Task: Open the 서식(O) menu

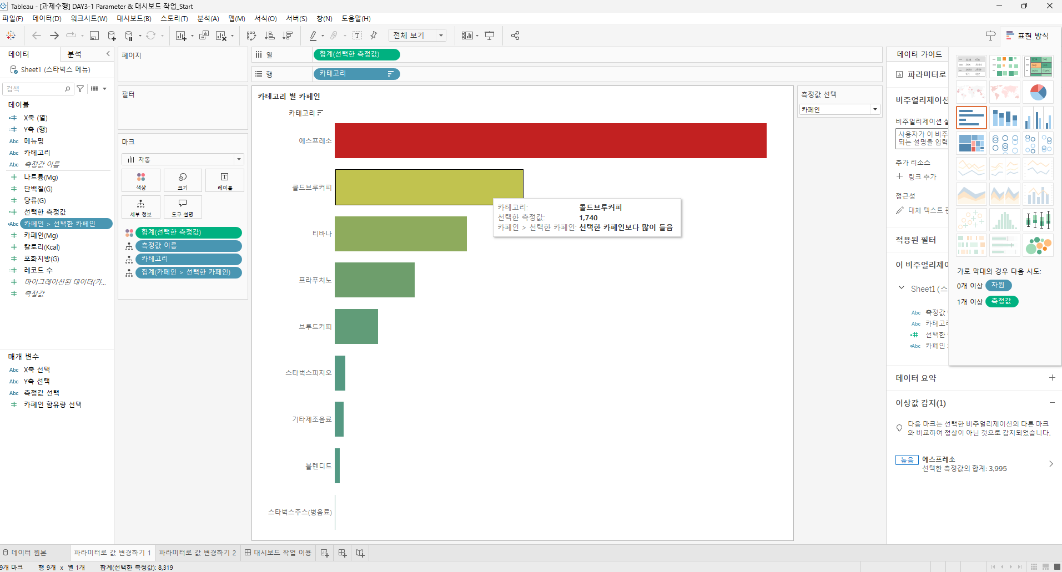Action: pyautogui.click(x=265, y=19)
